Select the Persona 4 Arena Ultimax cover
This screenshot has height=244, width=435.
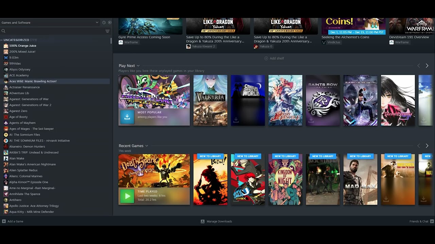(248, 179)
